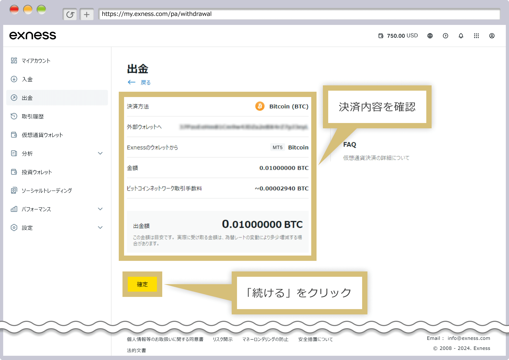Click the 外部ウォレットへ label
This screenshot has width=509, height=360.
pos(144,127)
